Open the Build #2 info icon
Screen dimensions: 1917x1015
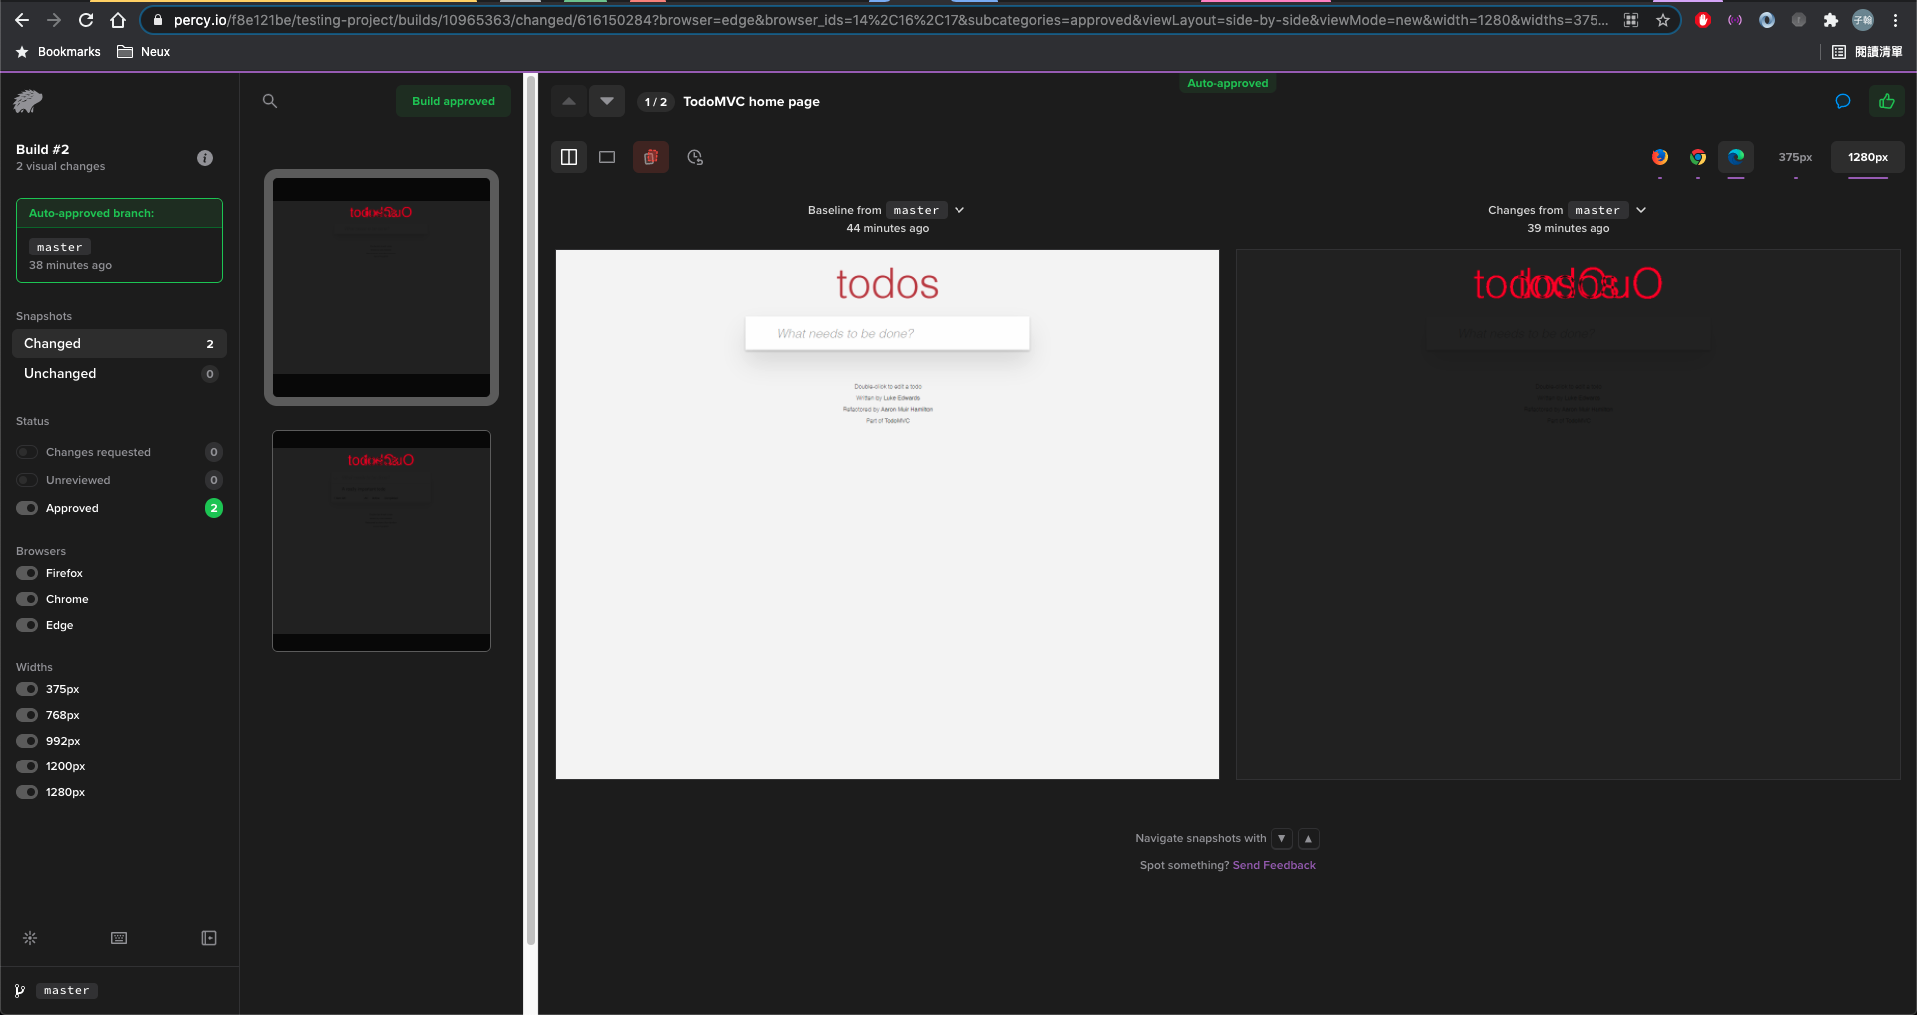point(205,158)
